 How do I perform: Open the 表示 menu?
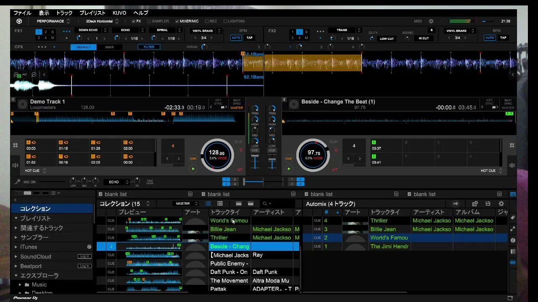pyautogui.click(x=44, y=13)
